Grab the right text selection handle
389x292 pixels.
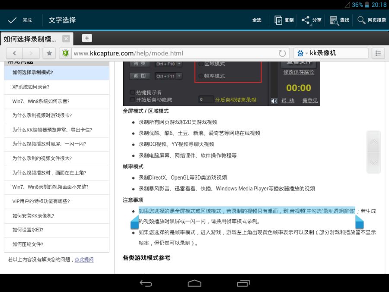[360, 222]
